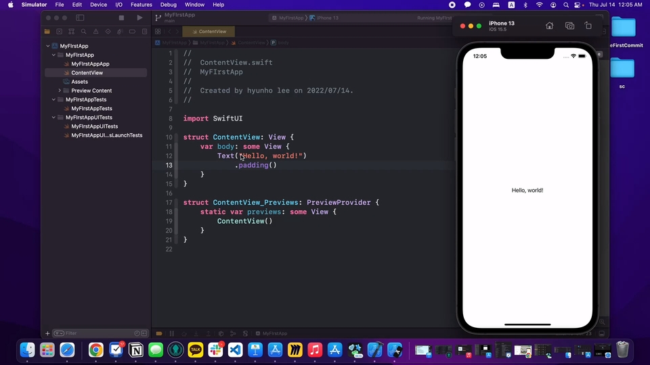
Task: Open KakaoTalk from the Dock
Action: click(x=196, y=350)
